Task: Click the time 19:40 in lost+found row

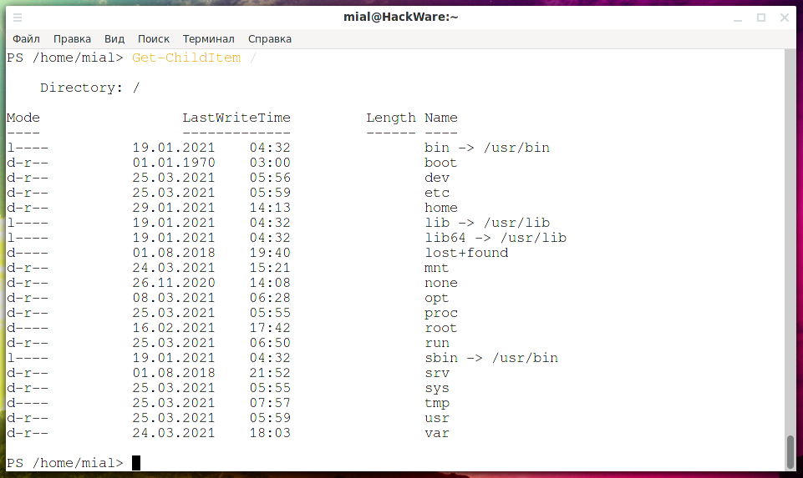Action: 270,253
